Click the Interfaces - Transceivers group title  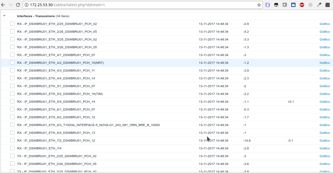tap(36, 16)
